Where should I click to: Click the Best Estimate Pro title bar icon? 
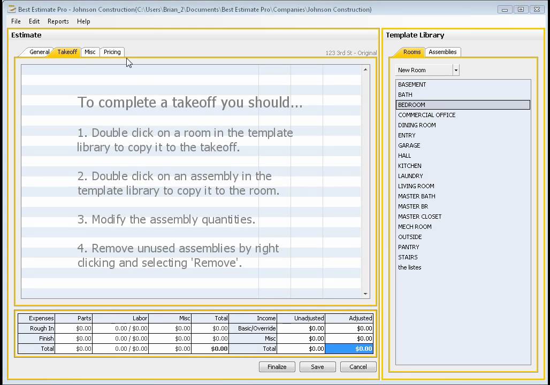(x=12, y=9)
